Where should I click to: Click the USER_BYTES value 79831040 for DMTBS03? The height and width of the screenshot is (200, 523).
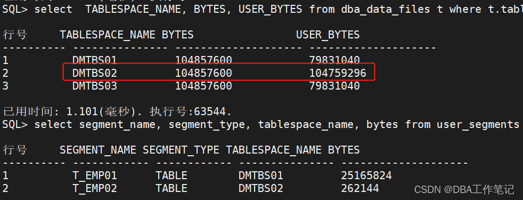point(334,86)
